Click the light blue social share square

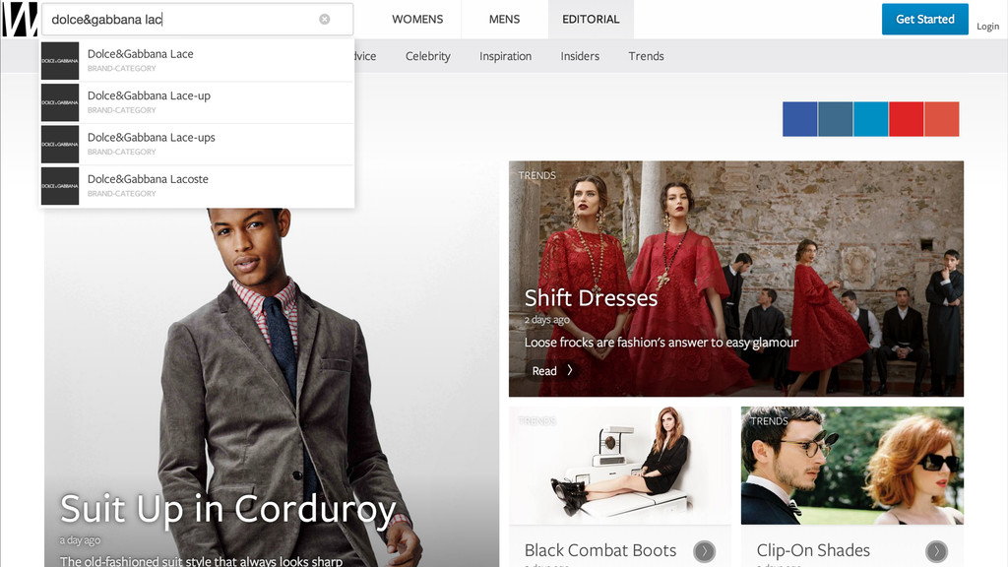pyautogui.click(x=870, y=119)
